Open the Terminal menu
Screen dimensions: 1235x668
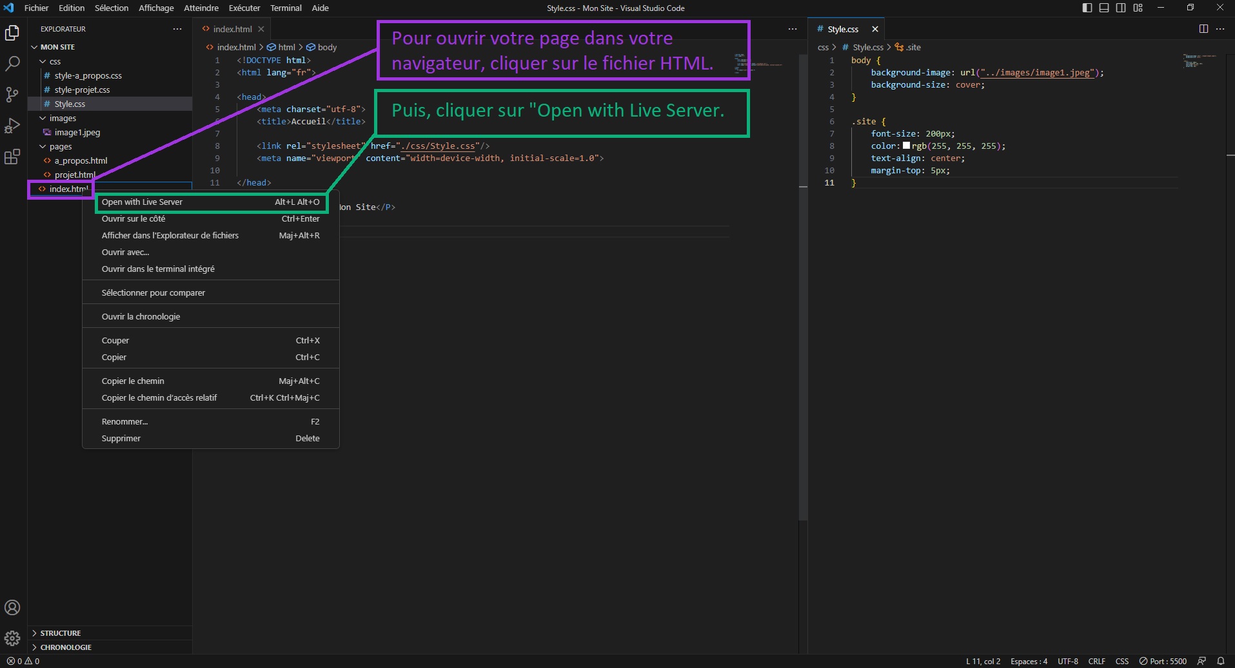click(x=286, y=8)
